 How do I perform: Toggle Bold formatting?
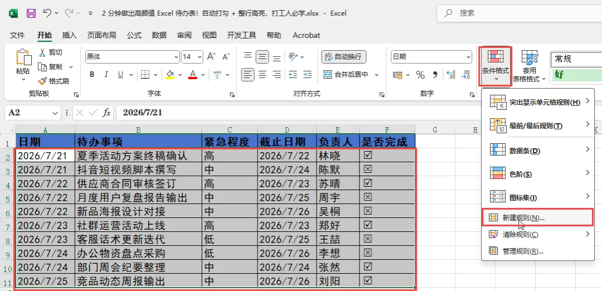coord(92,75)
